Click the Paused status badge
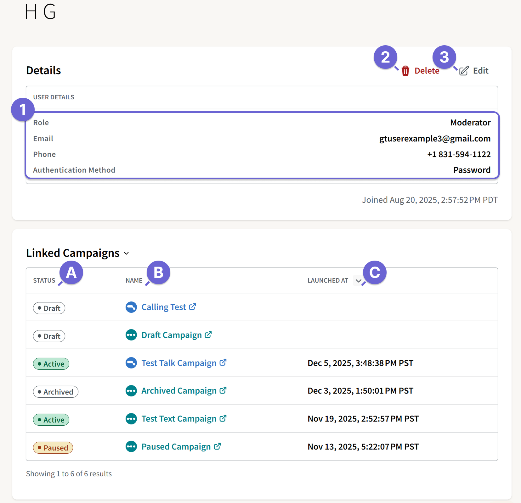The image size is (521, 503). coord(53,447)
